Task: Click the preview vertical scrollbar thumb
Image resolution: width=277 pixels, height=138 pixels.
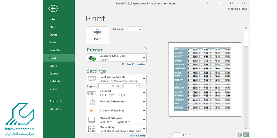Action: pos(246,39)
